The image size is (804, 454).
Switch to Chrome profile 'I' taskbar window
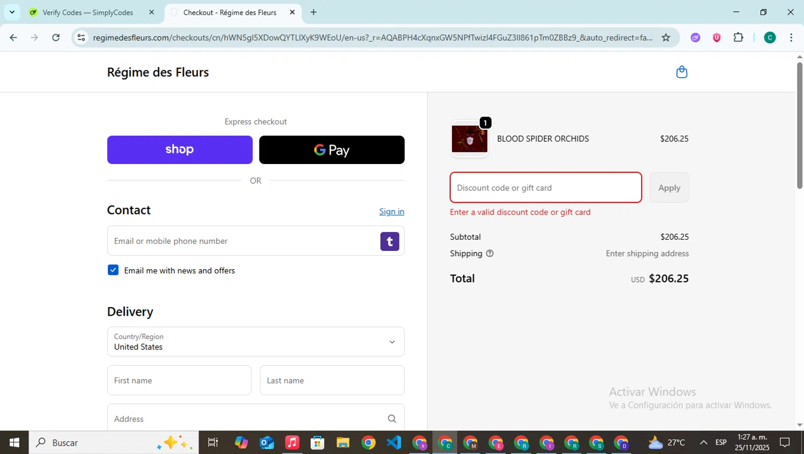click(x=546, y=443)
